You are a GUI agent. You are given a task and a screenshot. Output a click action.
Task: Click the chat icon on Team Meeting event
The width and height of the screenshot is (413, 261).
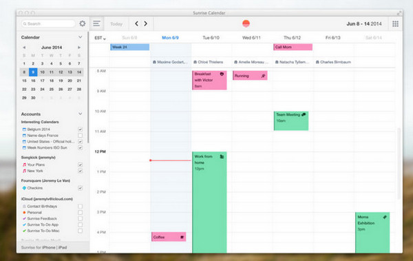click(x=304, y=115)
